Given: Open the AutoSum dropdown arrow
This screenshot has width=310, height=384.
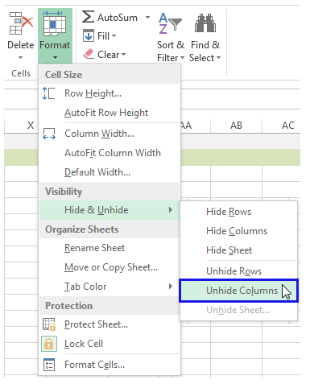Looking at the screenshot, I should [x=147, y=18].
